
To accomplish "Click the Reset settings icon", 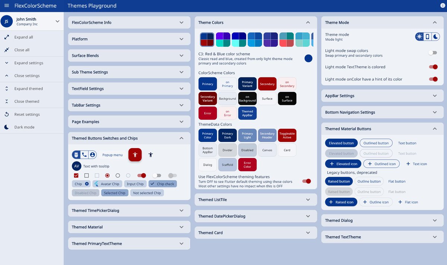I will click(6, 114).
